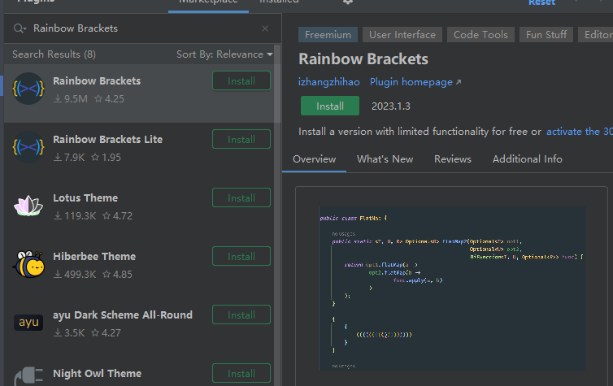Image resolution: width=613 pixels, height=386 pixels.
Task: Switch to the Installed tab
Action: 279,2
